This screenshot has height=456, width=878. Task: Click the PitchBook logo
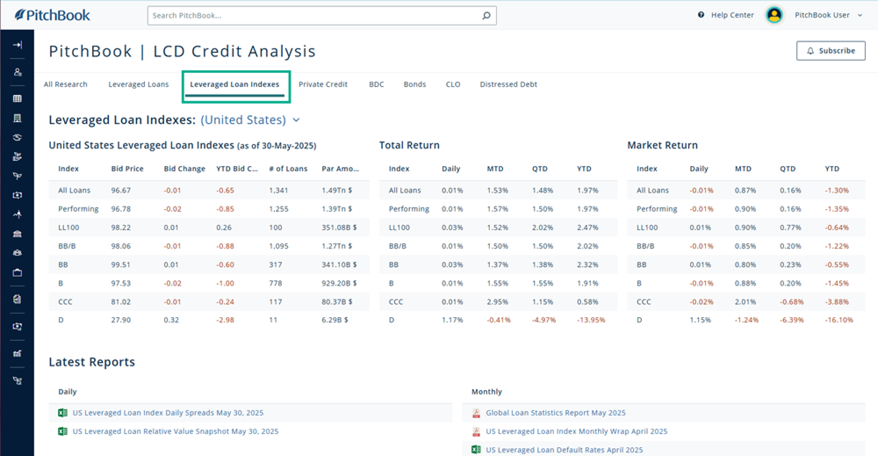coord(52,15)
